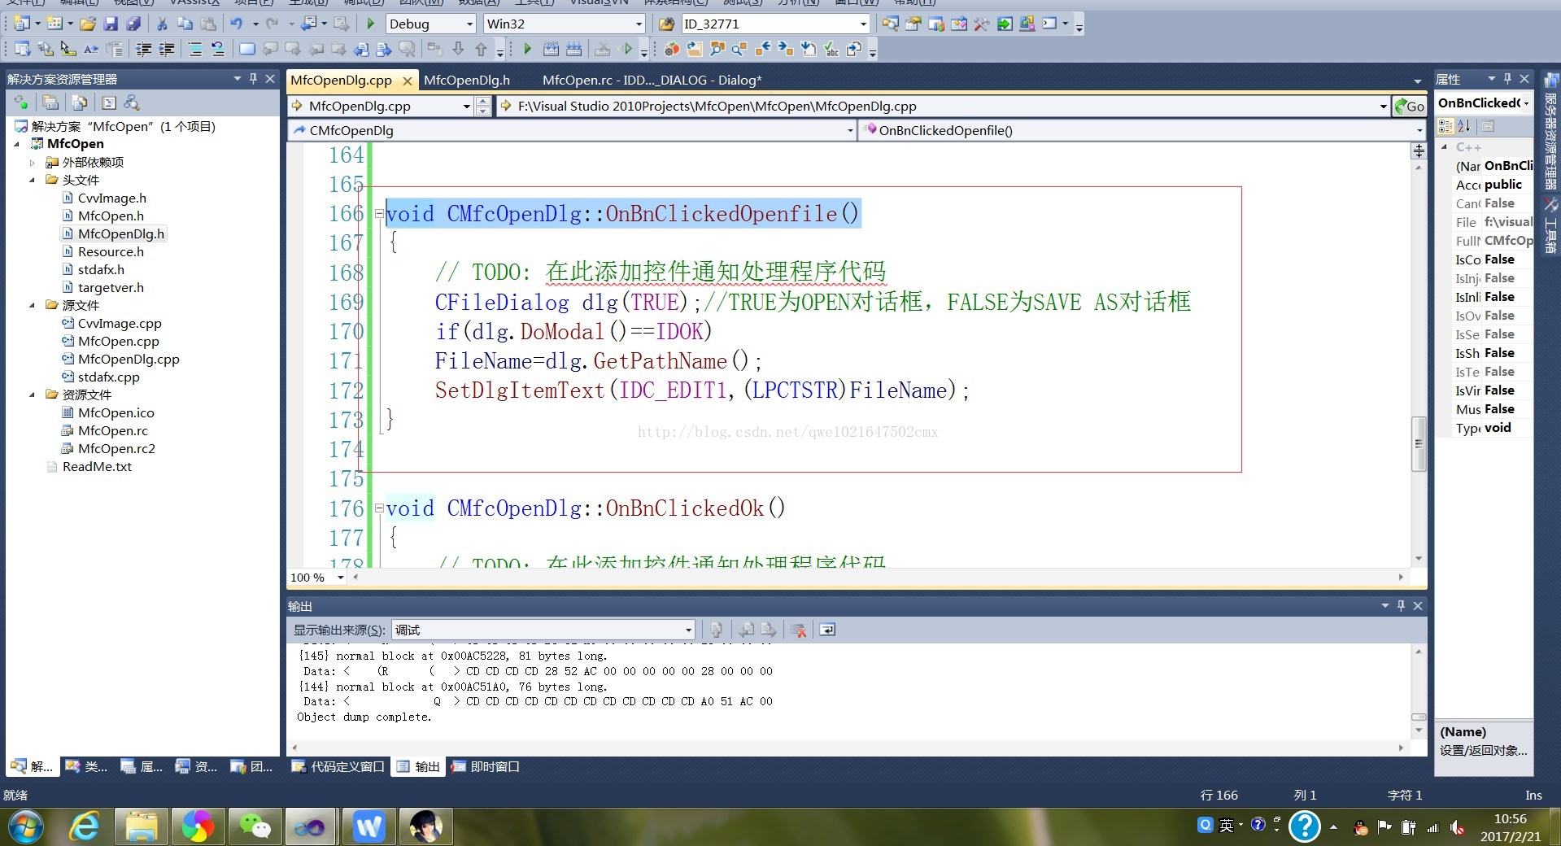The image size is (1561, 846).
Task: Pin the Solution Explorer panel with the pushpin
Action: (254, 79)
